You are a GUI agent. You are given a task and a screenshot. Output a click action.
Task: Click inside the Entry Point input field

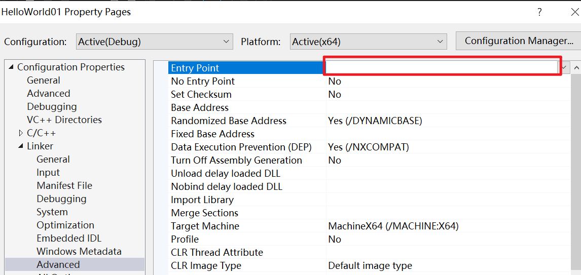coord(441,68)
